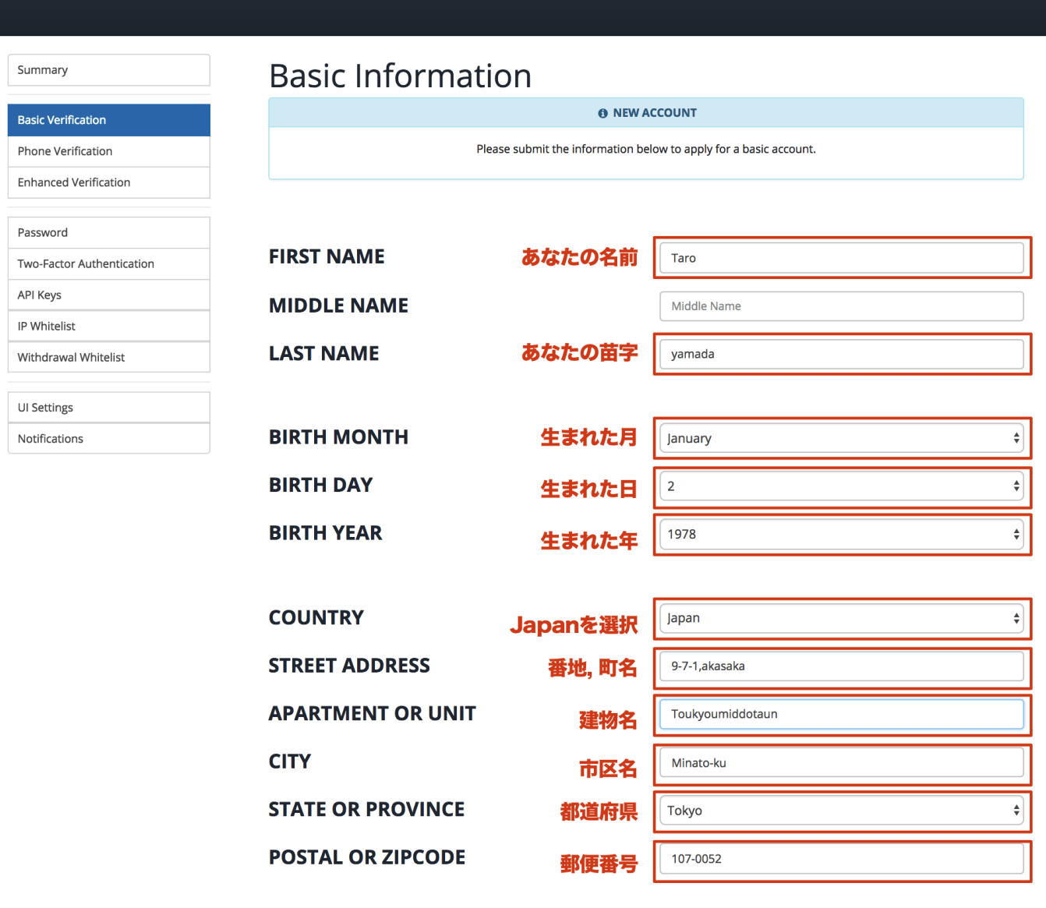
Task: Open the Password settings
Action: click(108, 232)
